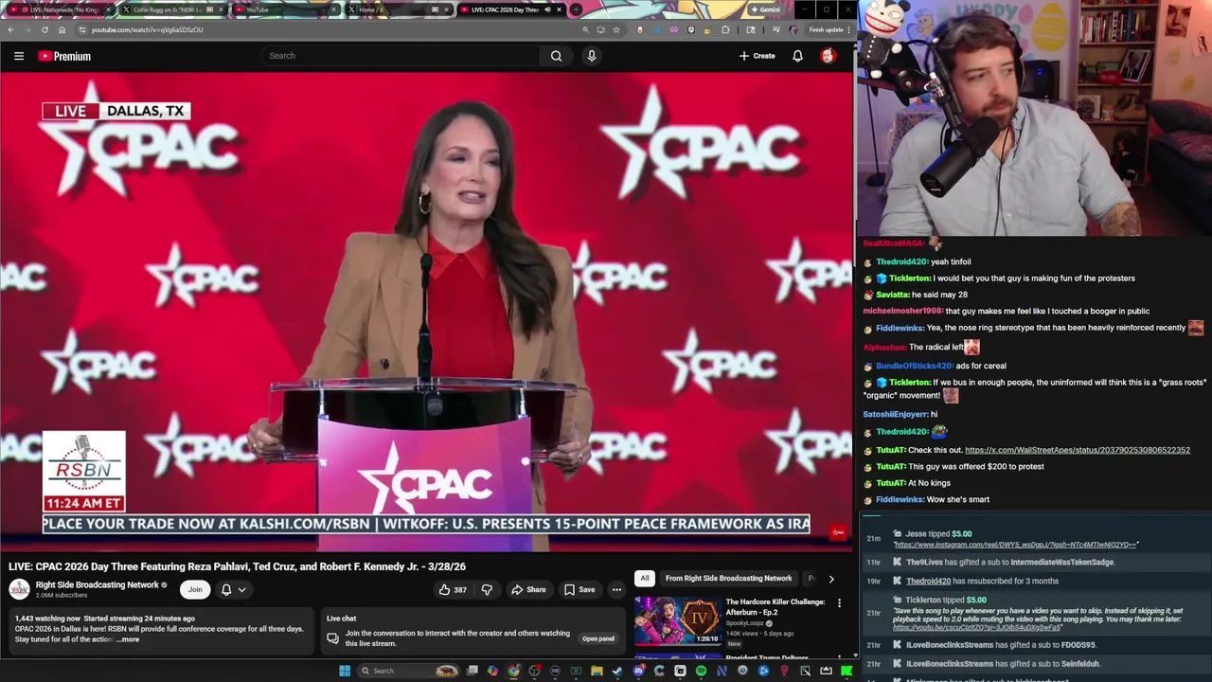This screenshot has width=1212, height=682.
Task: Like the video (387 likes)
Action: [453, 589]
